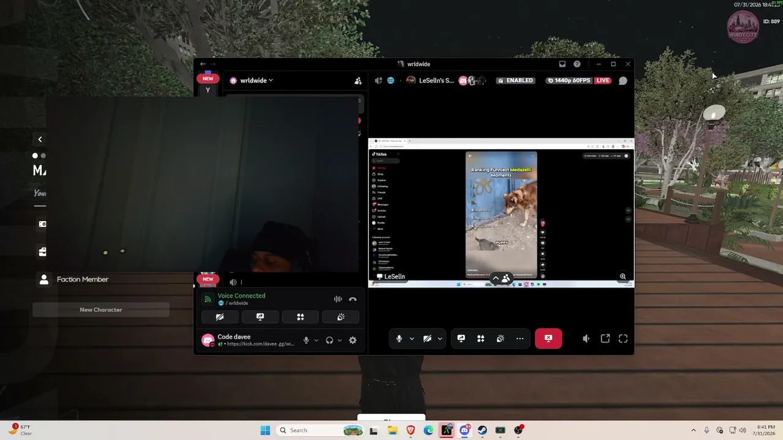Open Y server icon in sidebar
Image resolution: width=783 pixels, height=440 pixels.
point(208,90)
